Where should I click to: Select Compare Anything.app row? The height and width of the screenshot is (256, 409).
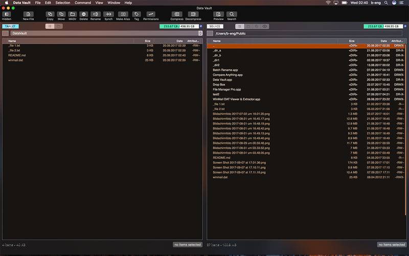coord(306,75)
